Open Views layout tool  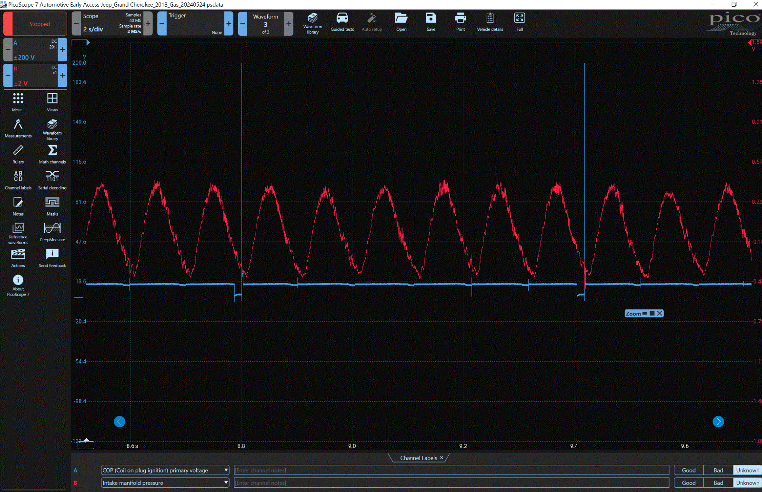(52, 102)
